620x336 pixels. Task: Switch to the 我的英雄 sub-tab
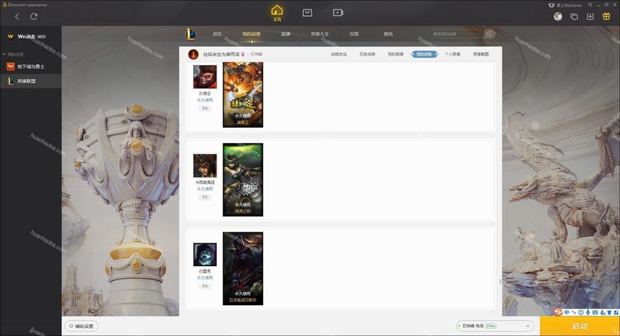395,54
